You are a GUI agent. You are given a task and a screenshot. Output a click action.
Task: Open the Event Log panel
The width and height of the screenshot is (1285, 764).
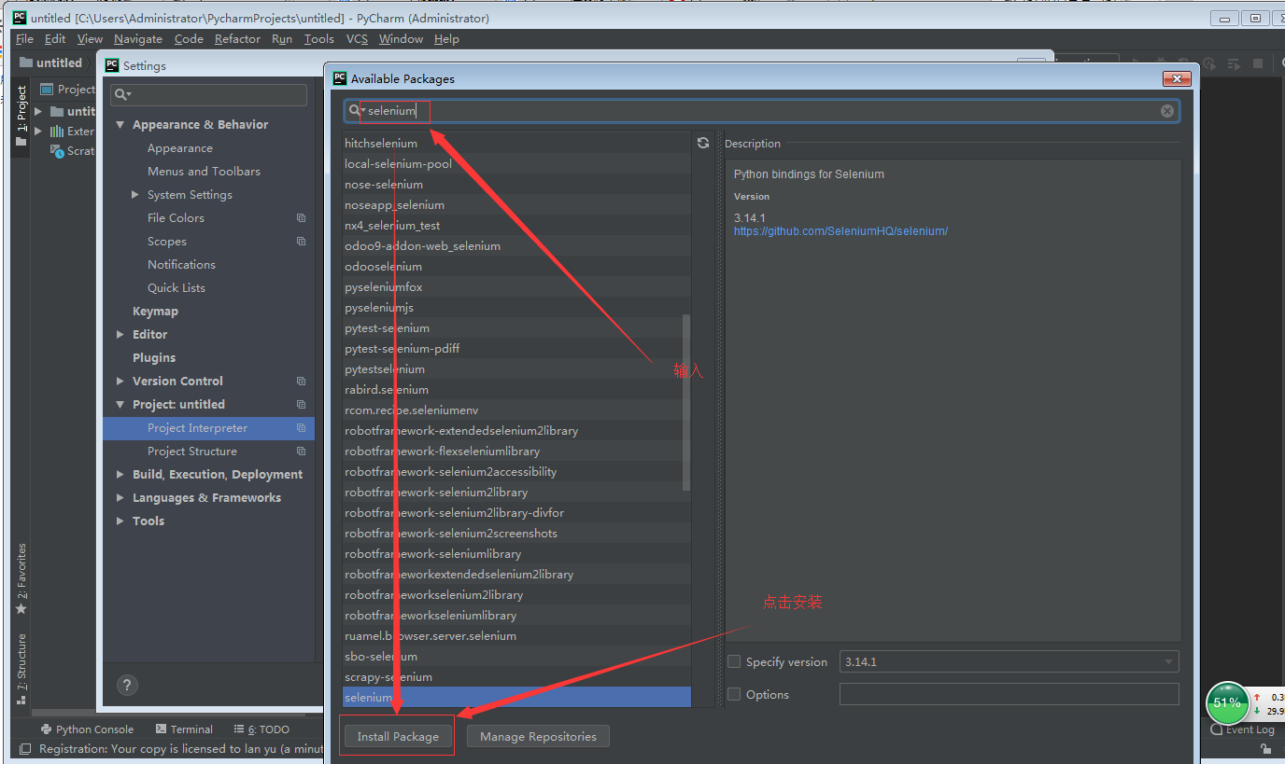pyautogui.click(x=1242, y=729)
